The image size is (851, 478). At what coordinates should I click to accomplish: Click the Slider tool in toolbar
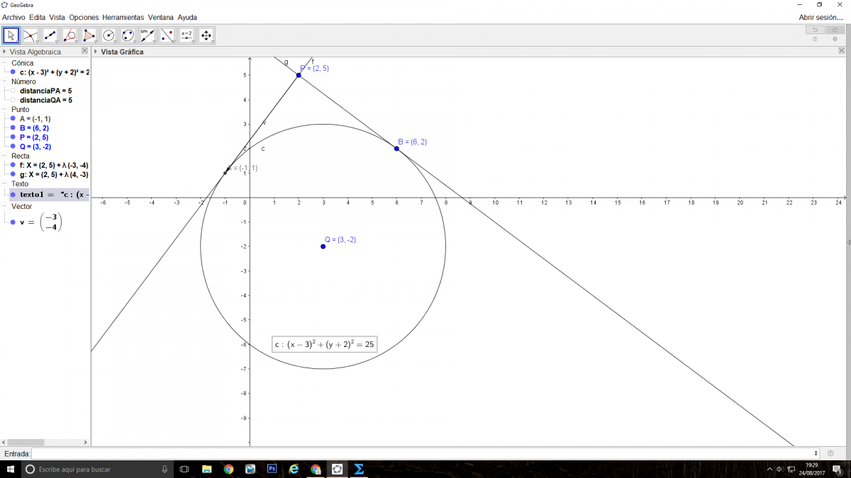[187, 35]
